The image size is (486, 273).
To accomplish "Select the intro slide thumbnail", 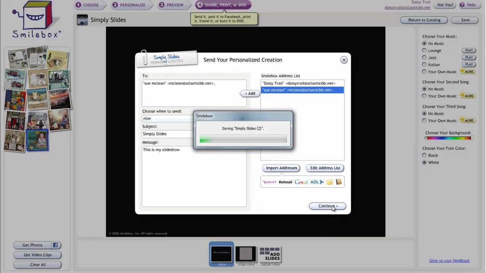I will [222, 254].
